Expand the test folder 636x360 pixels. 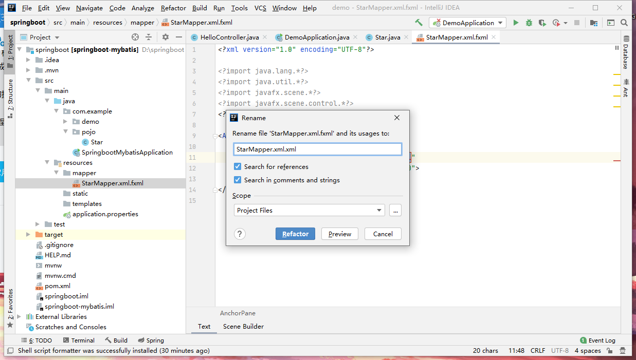38,224
